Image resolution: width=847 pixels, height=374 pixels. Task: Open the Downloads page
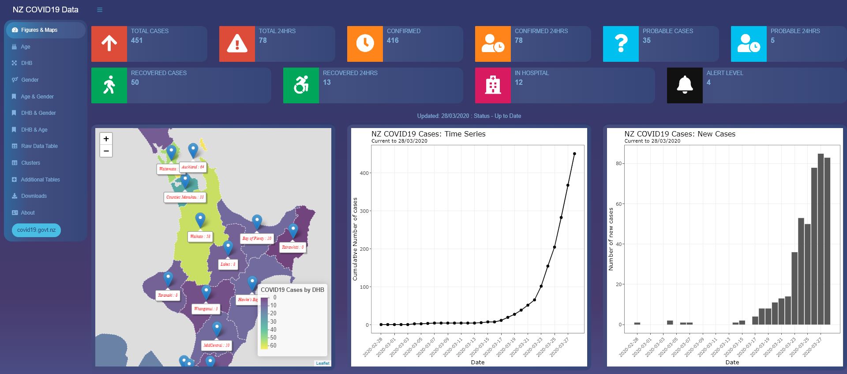tap(45, 196)
